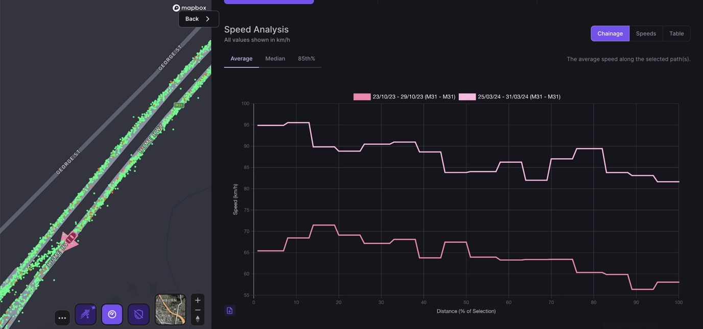Select the Average tab

[x=241, y=59]
